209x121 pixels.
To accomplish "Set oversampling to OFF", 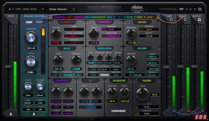I will [x=181, y=9].
